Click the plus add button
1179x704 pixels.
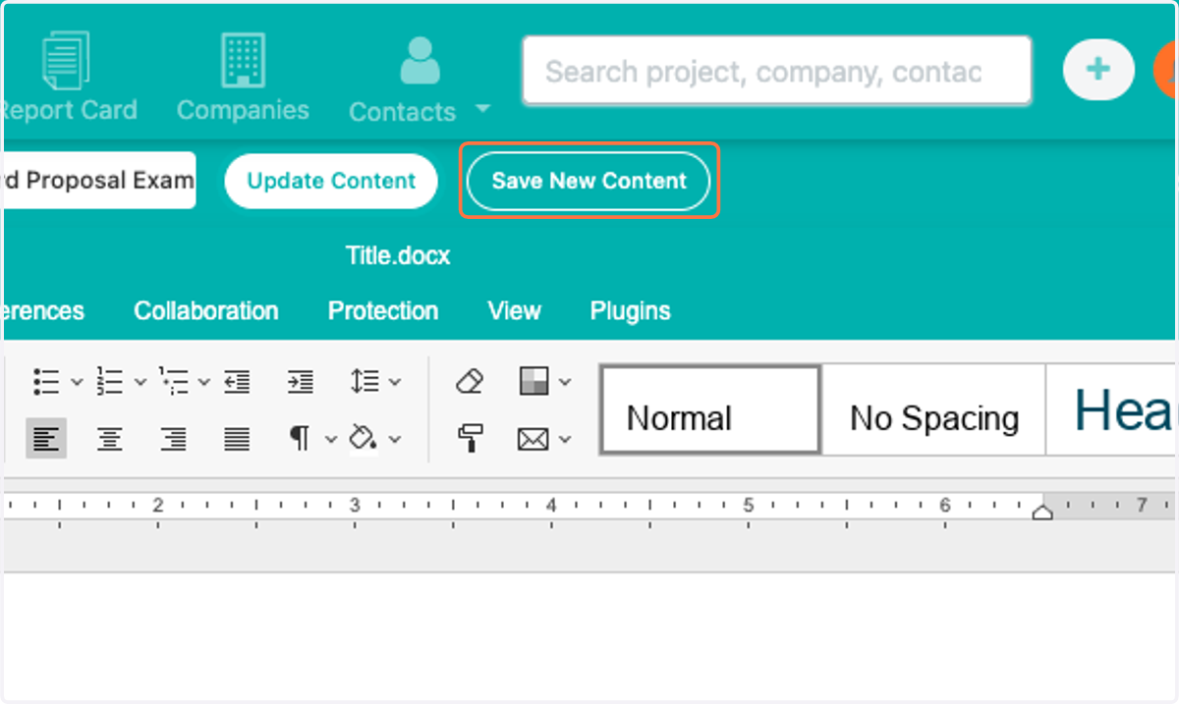tap(1098, 70)
